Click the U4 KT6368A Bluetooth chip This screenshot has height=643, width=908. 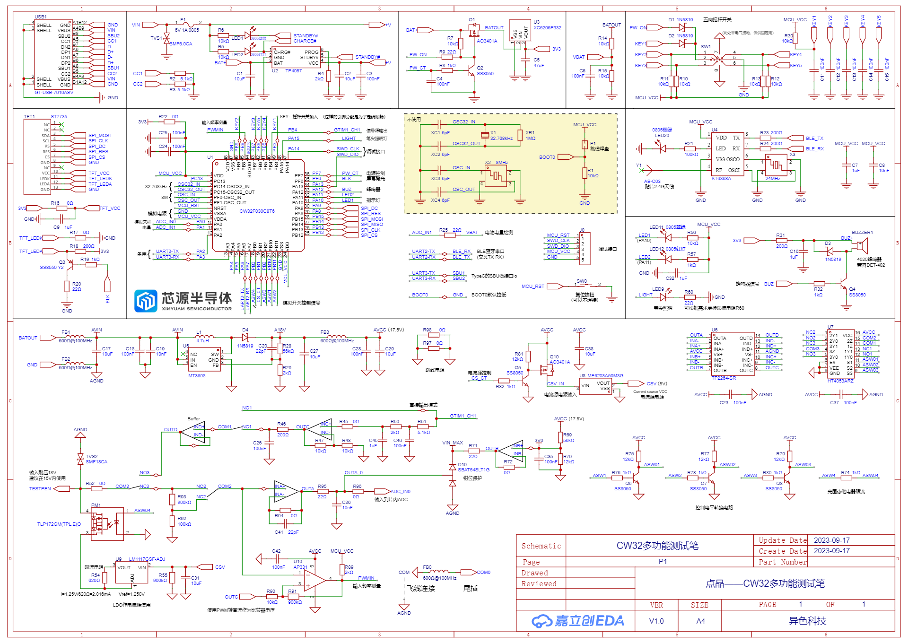[x=727, y=154]
